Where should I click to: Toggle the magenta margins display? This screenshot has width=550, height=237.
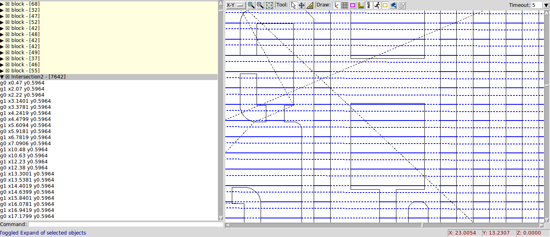click(353, 5)
